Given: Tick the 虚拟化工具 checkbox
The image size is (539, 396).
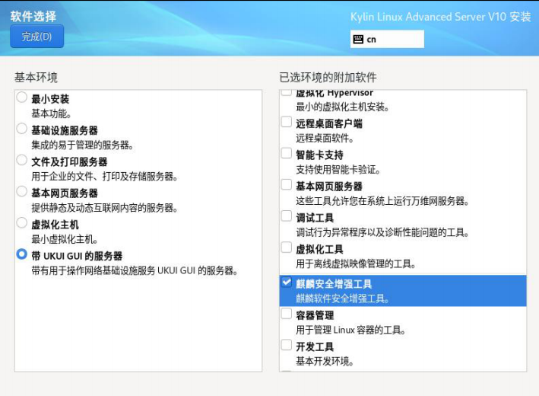Looking at the screenshot, I should point(287,247).
